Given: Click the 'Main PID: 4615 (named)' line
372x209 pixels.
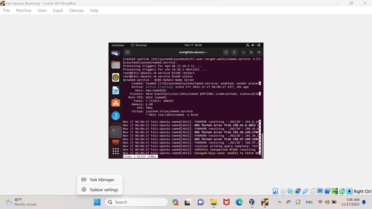Looking at the screenshot, I should [x=147, y=97].
